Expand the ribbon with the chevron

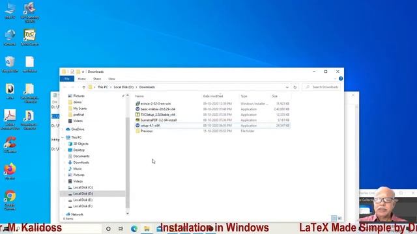(x=335, y=79)
